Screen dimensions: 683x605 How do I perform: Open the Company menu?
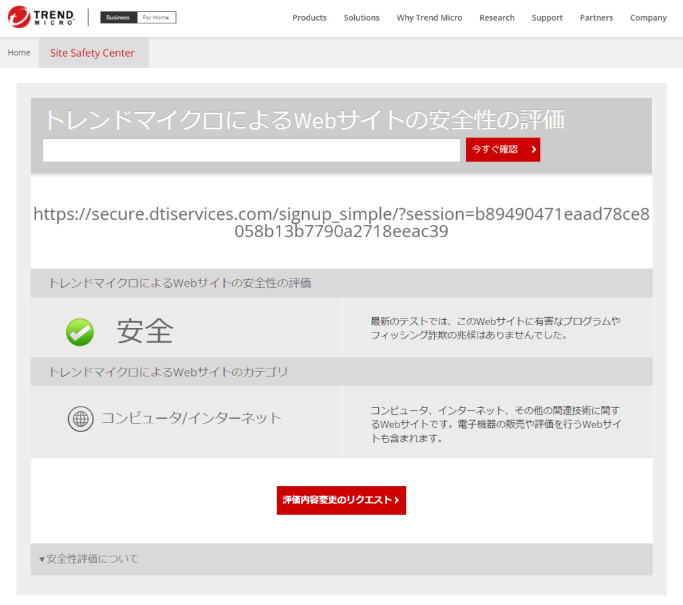point(648,18)
